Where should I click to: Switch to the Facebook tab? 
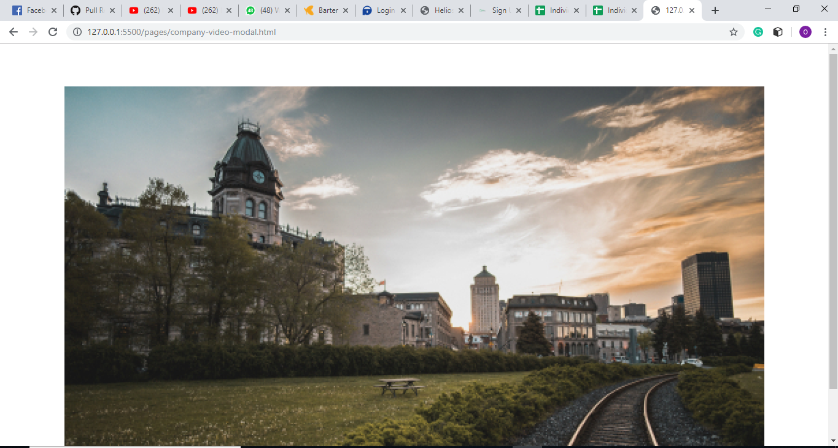[35, 10]
